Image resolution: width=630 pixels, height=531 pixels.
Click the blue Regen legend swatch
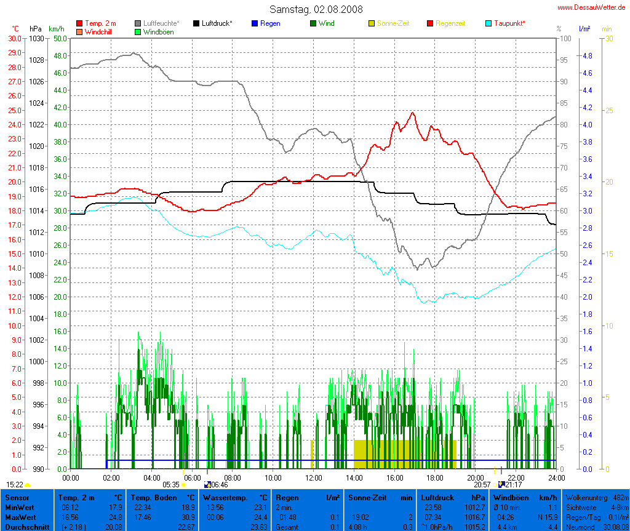click(x=255, y=23)
